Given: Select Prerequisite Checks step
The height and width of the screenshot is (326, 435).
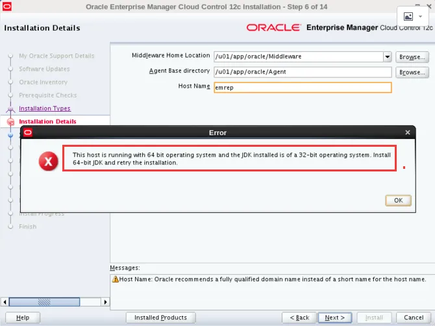Looking at the screenshot, I should [47, 95].
